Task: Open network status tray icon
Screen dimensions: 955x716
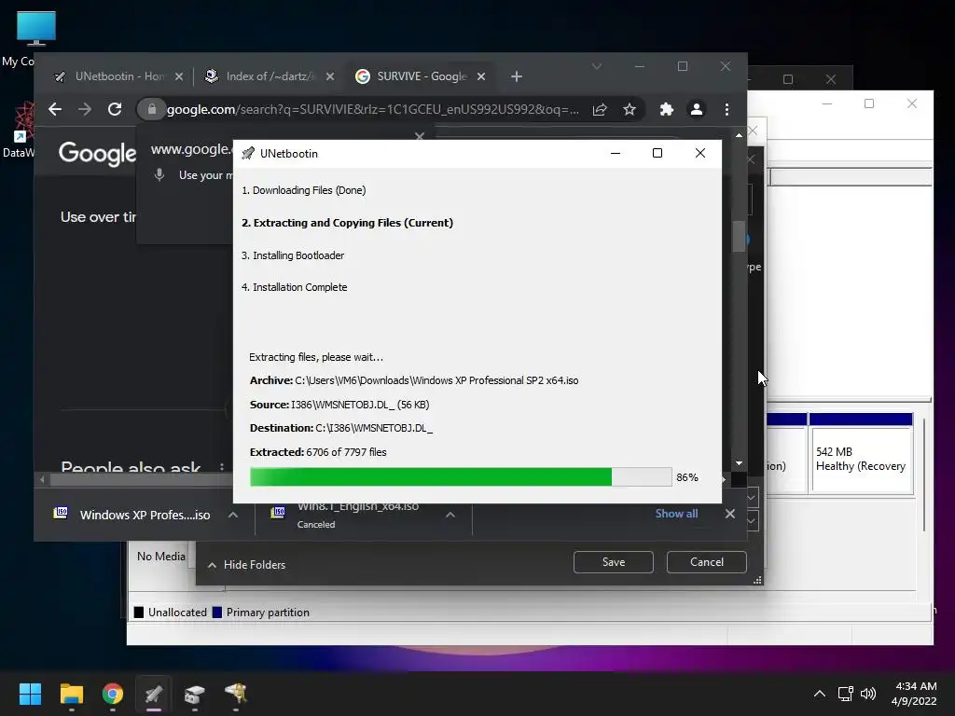Action: pos(845,694)
